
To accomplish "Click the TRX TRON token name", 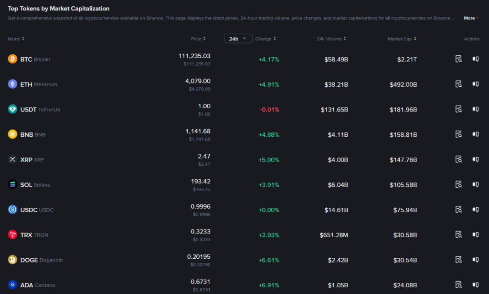I will pos(34,235).
